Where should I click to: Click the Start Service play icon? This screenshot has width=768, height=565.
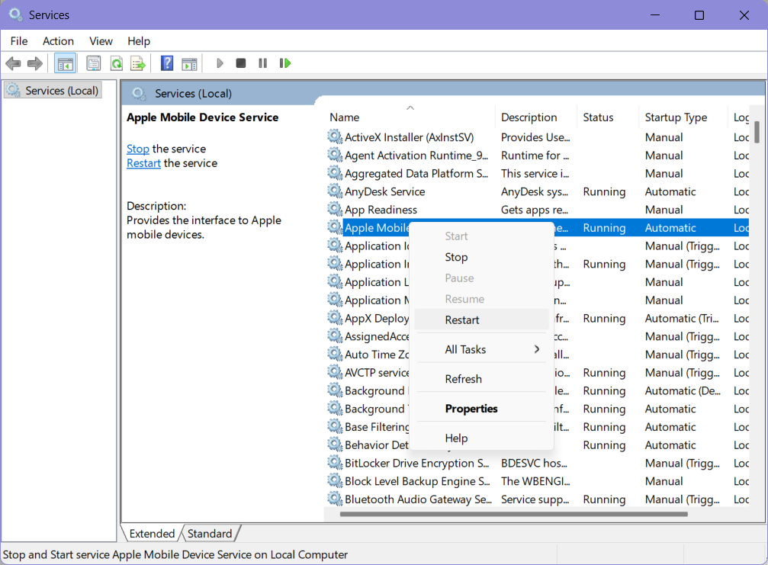point(220,63)
